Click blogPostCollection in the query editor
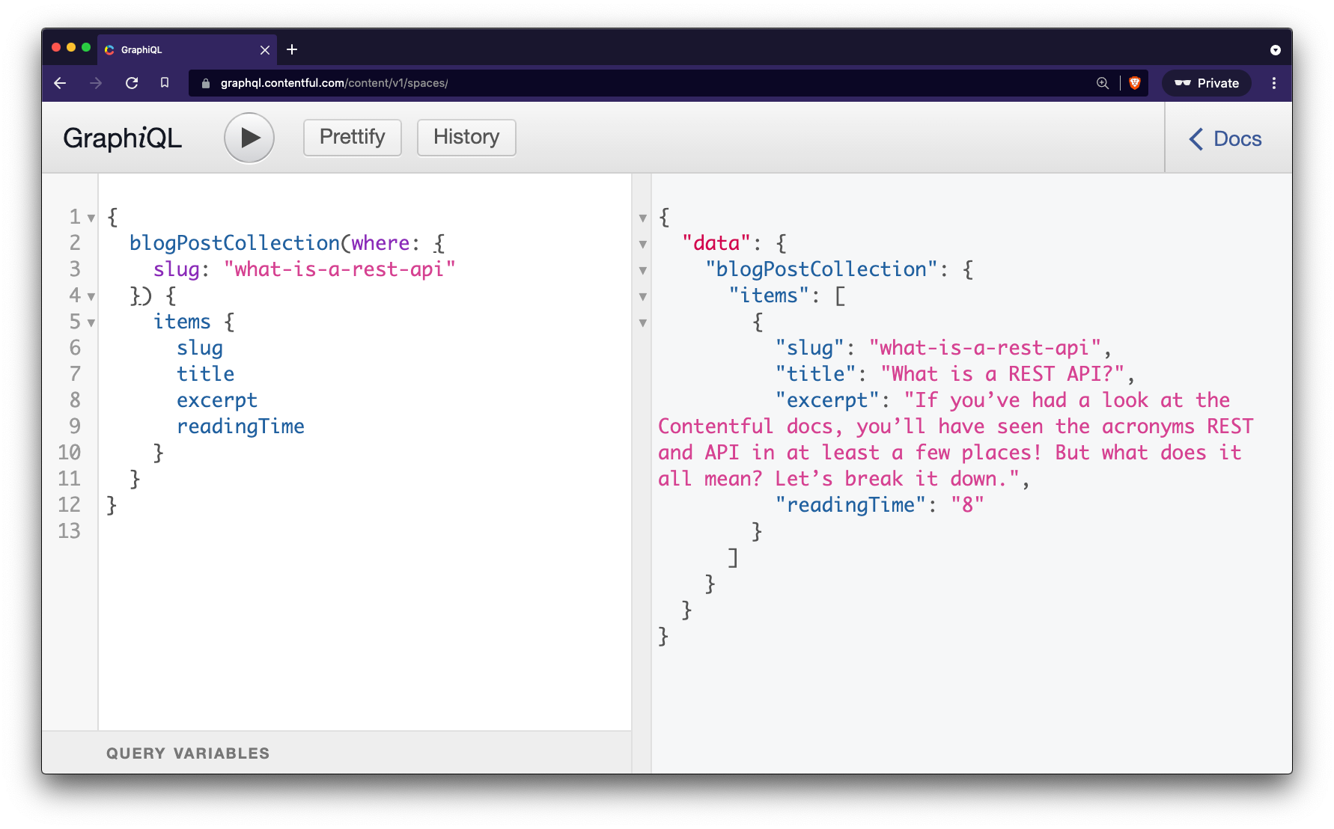This screenshot has width=1334, height=829. click(x=235, y=243)
